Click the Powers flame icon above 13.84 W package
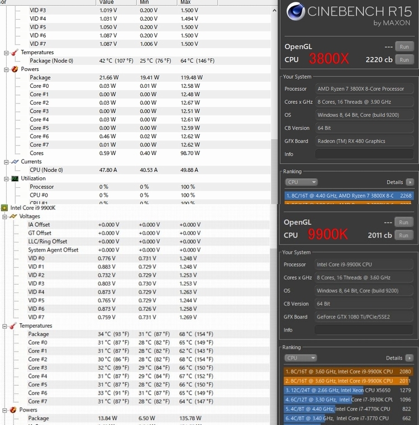The height and width of the screenshot is (425, 419). pos(13,410)
